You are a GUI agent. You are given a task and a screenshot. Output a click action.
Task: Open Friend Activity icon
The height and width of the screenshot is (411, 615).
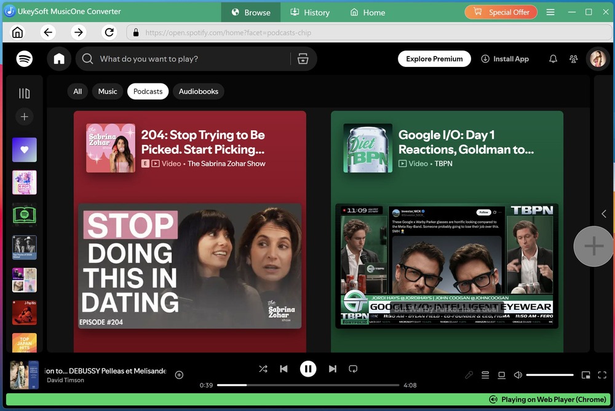pyautogui.click(x=573, y=59)
